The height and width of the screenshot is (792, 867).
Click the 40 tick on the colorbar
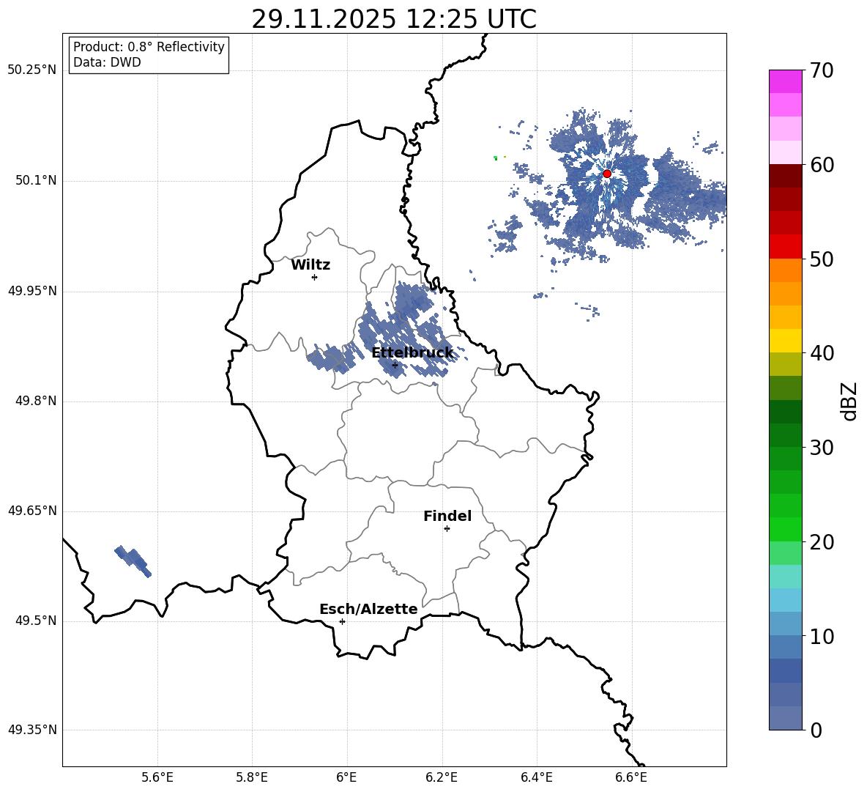(x=822, y=353)
